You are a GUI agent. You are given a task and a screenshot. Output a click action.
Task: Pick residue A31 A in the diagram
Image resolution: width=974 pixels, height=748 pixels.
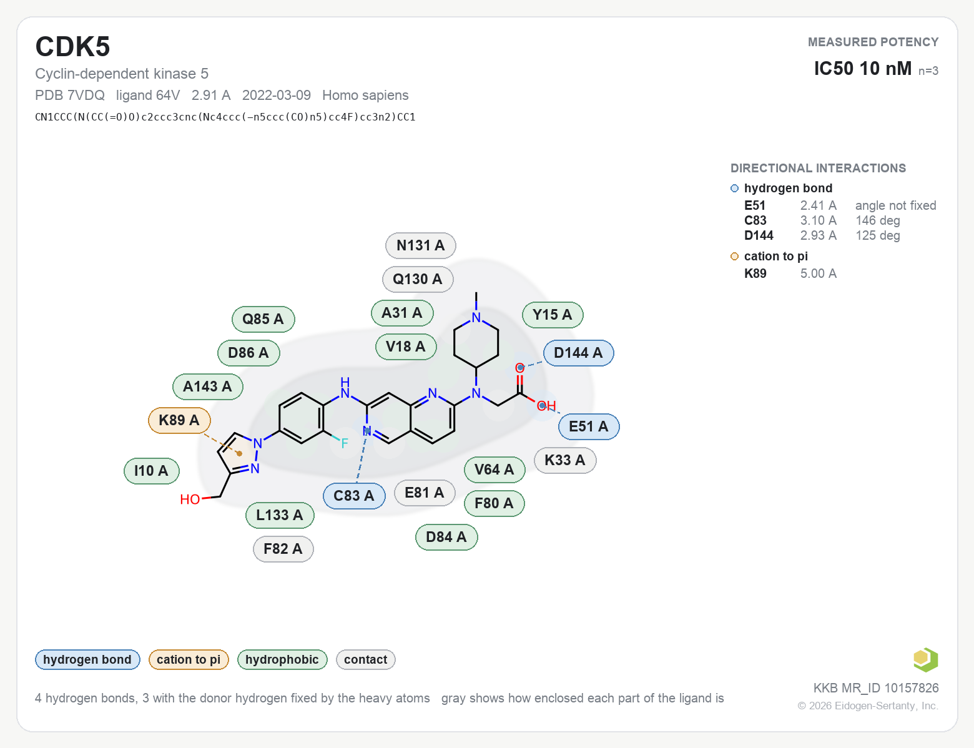[x=402, y=313]
